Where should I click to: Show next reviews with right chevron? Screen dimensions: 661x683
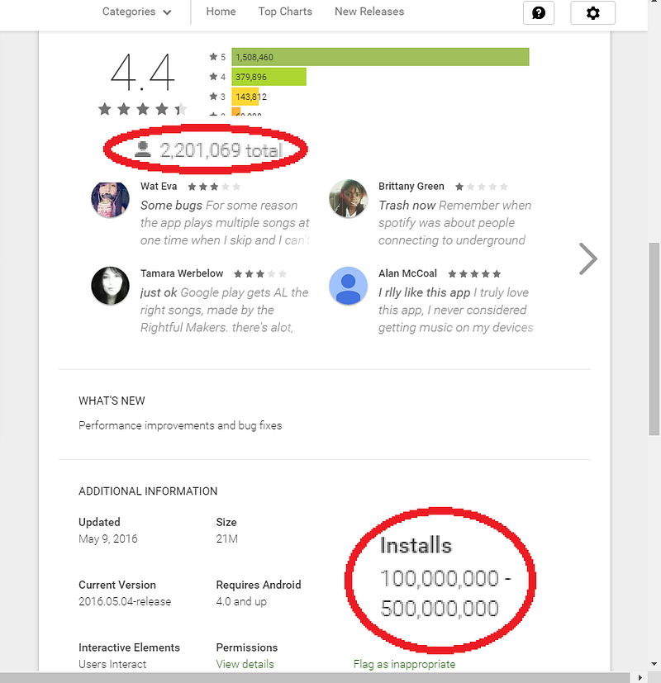[587, 258]
